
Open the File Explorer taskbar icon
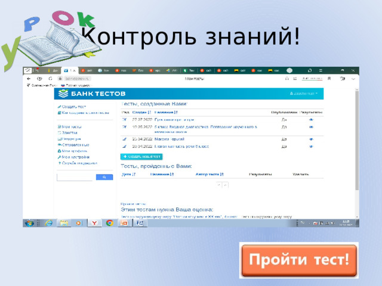click(x=64, y=223)
